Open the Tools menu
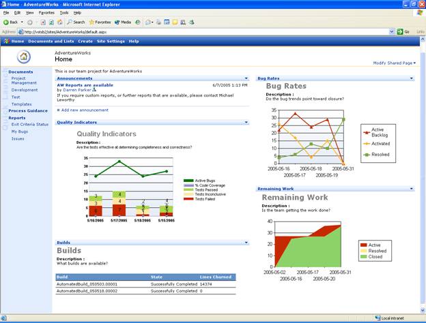This screenshot has width=426, height=323. tap(64, 13)
